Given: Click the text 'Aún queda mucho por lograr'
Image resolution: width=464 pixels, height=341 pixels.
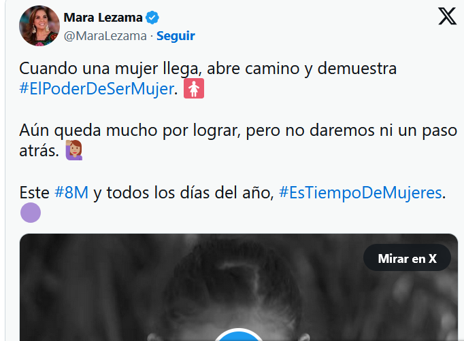Looking at the screenshot, I should (130, 130).
